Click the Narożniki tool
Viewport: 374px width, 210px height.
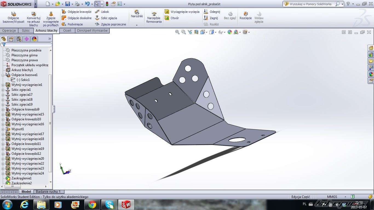(x=137, y=14)
